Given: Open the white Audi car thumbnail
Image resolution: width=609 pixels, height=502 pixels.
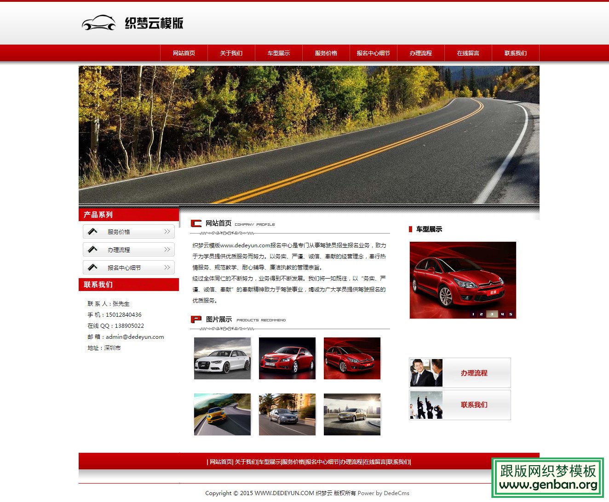Looking at the screenshot, I should (223, 359).
